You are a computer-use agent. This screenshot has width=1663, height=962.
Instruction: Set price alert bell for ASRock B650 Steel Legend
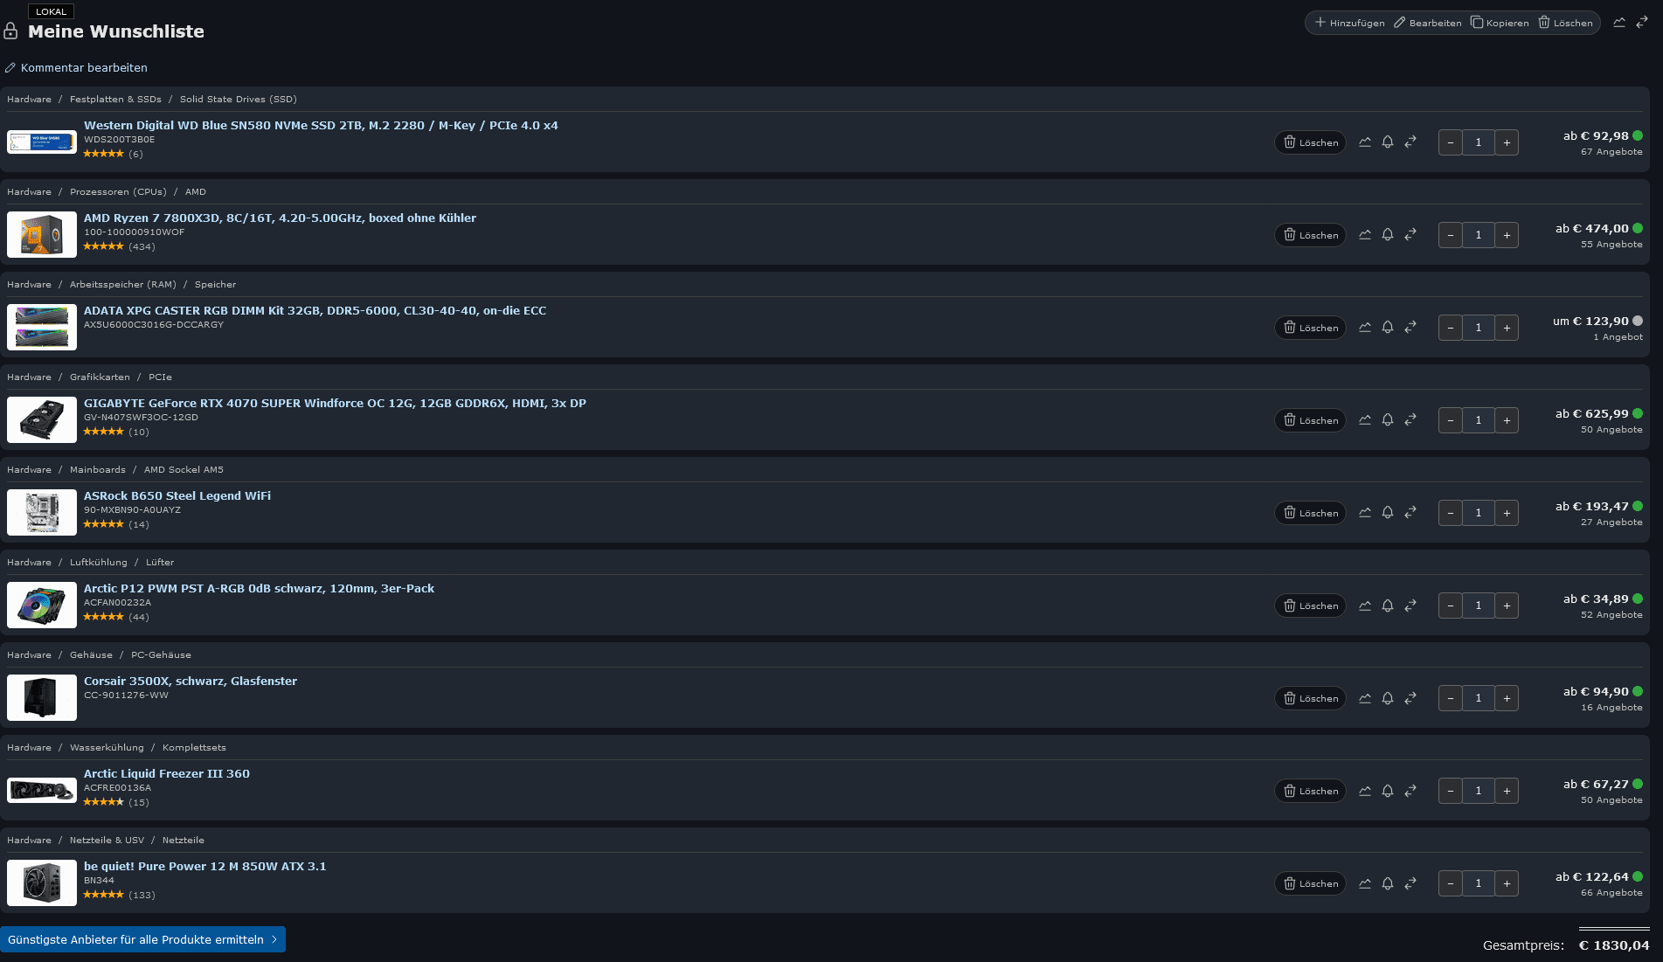click(x=1388, y=513)
